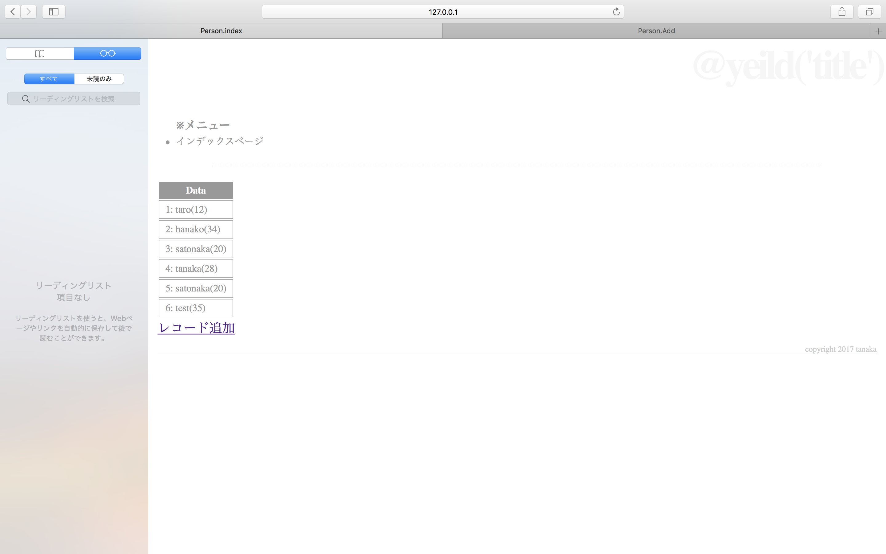Toggle the sidebar button in toolbar
This screenshot has width=886, height=554.
point(54,12)
